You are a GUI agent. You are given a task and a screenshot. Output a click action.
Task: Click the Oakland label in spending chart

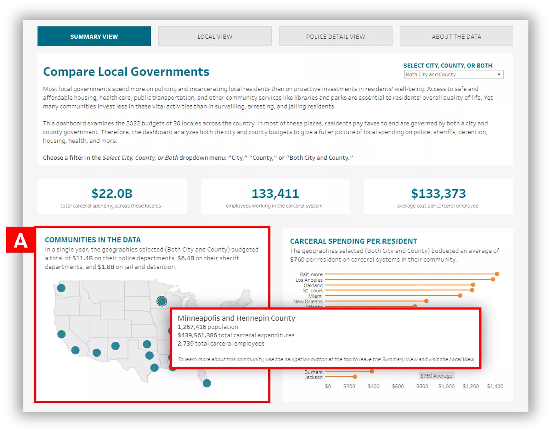313,285
